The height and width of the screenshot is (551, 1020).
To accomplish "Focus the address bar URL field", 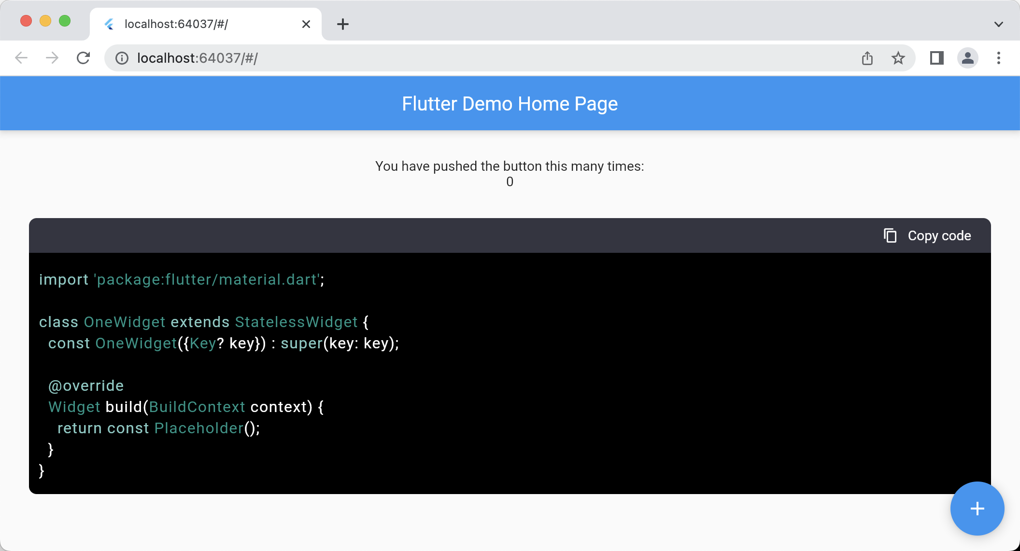I will 435,58.
